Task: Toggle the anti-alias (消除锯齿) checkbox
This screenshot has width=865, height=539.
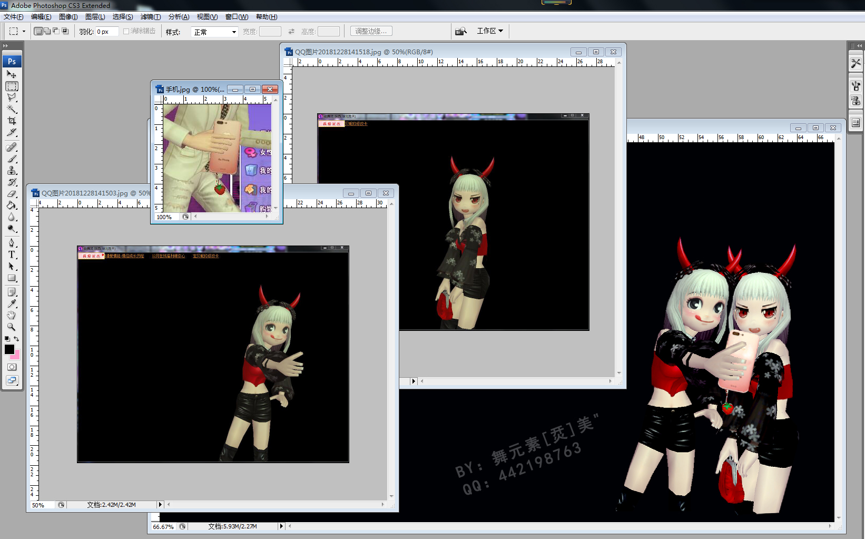Action: pyautogui.click(x=126, y=31)
